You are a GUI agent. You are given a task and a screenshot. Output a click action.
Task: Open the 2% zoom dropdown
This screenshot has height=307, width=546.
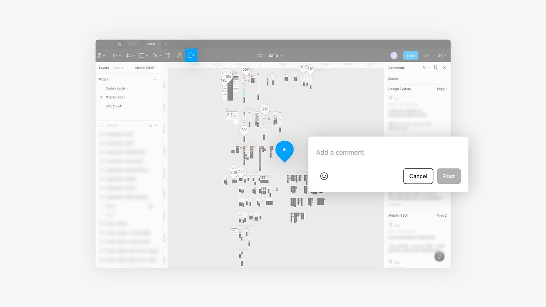(442, 55)
